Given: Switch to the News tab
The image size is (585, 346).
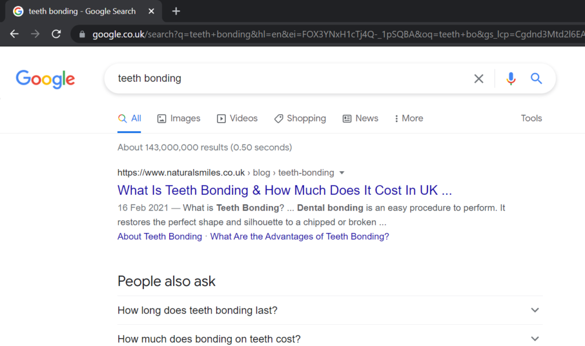Looking at the screenshot, I should 360,119.
